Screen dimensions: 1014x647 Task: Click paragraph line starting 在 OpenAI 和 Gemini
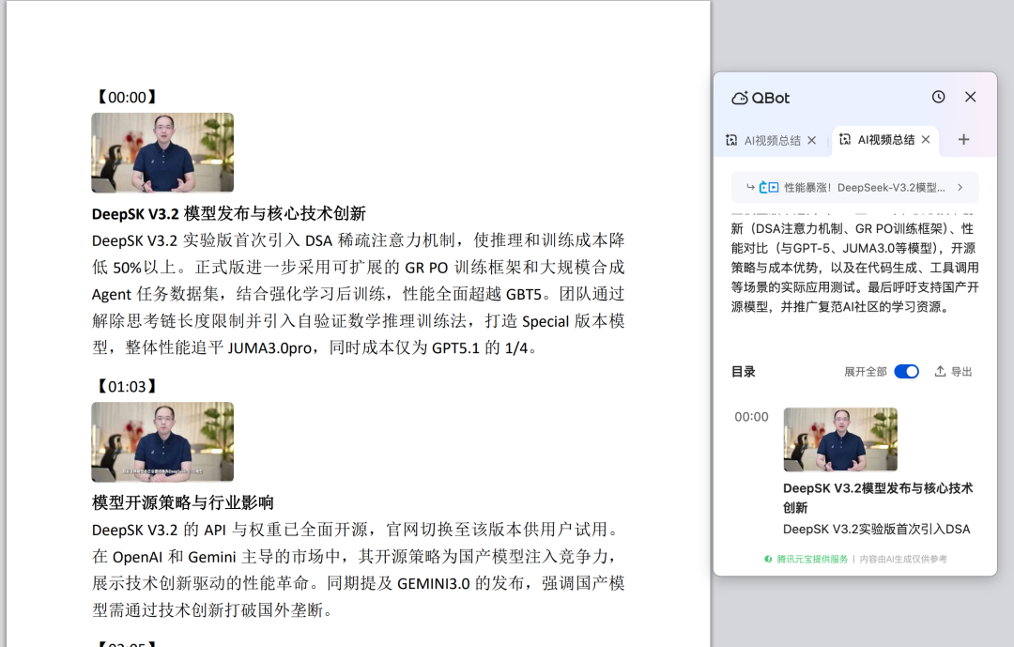[x=355, y=557]
